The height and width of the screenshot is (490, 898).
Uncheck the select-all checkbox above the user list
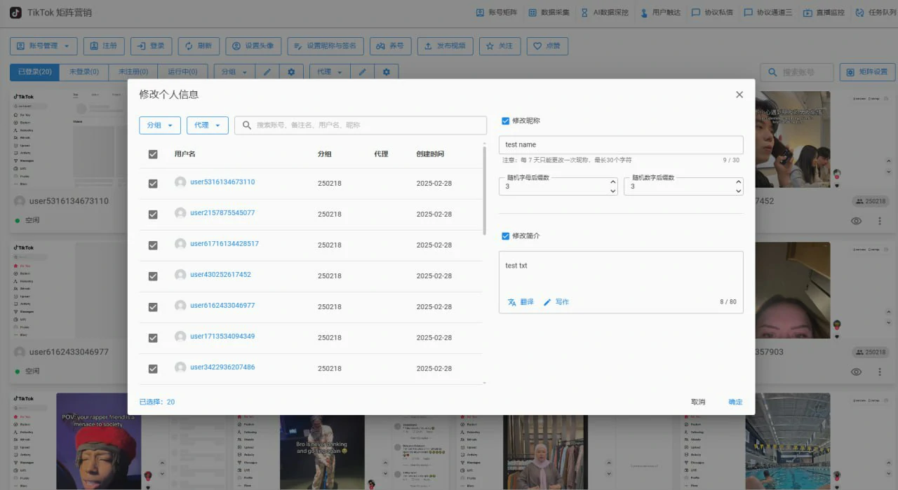point(152,154)
